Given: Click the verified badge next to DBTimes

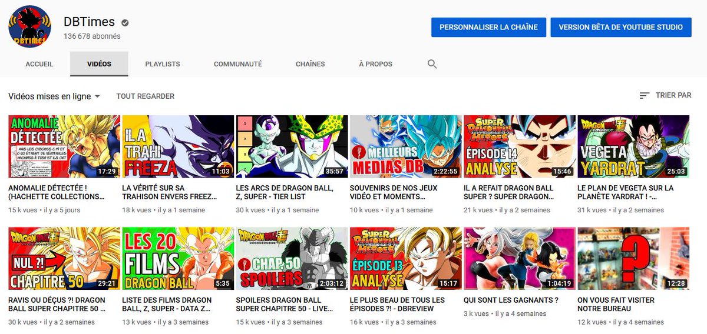Looking at the screenshot, I should click(x=125, y=23).
